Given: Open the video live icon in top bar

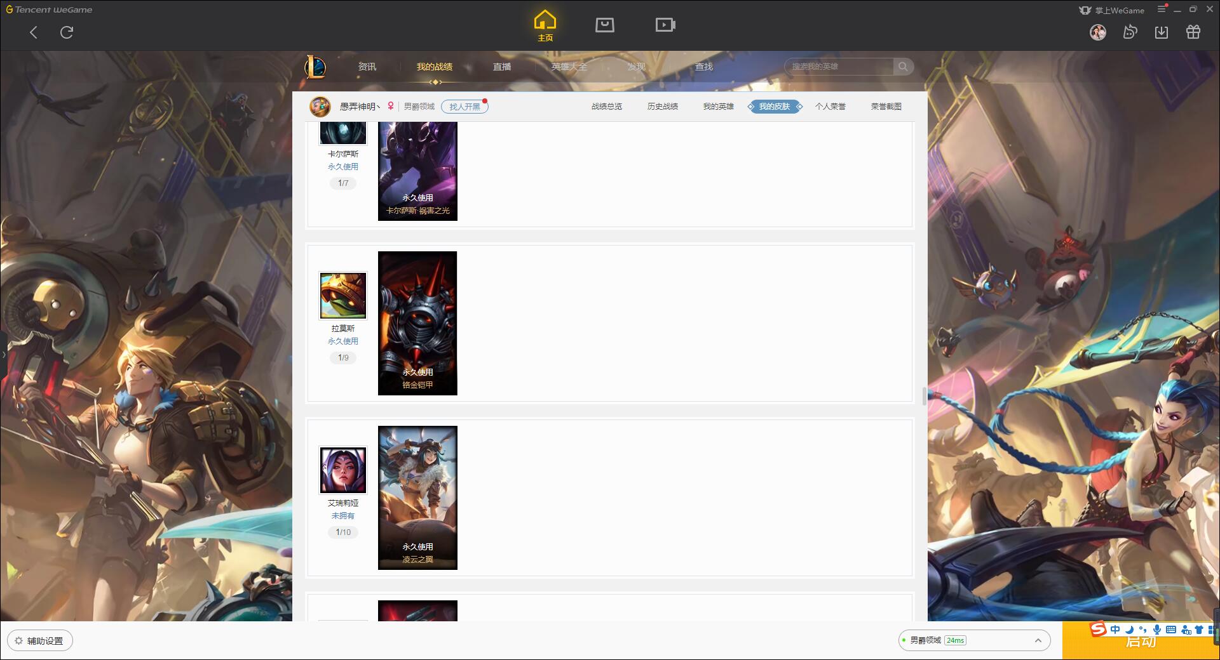Looking at the screenshot, I should tap(665, 25).
